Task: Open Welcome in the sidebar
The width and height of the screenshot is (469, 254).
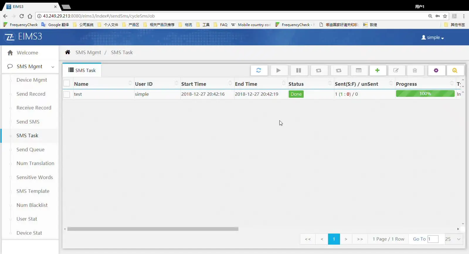Action: 30,53
